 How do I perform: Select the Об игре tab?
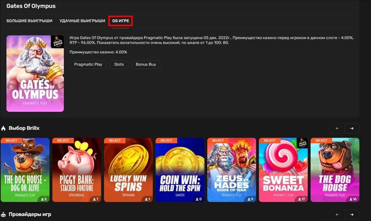(x=121, y=21)
